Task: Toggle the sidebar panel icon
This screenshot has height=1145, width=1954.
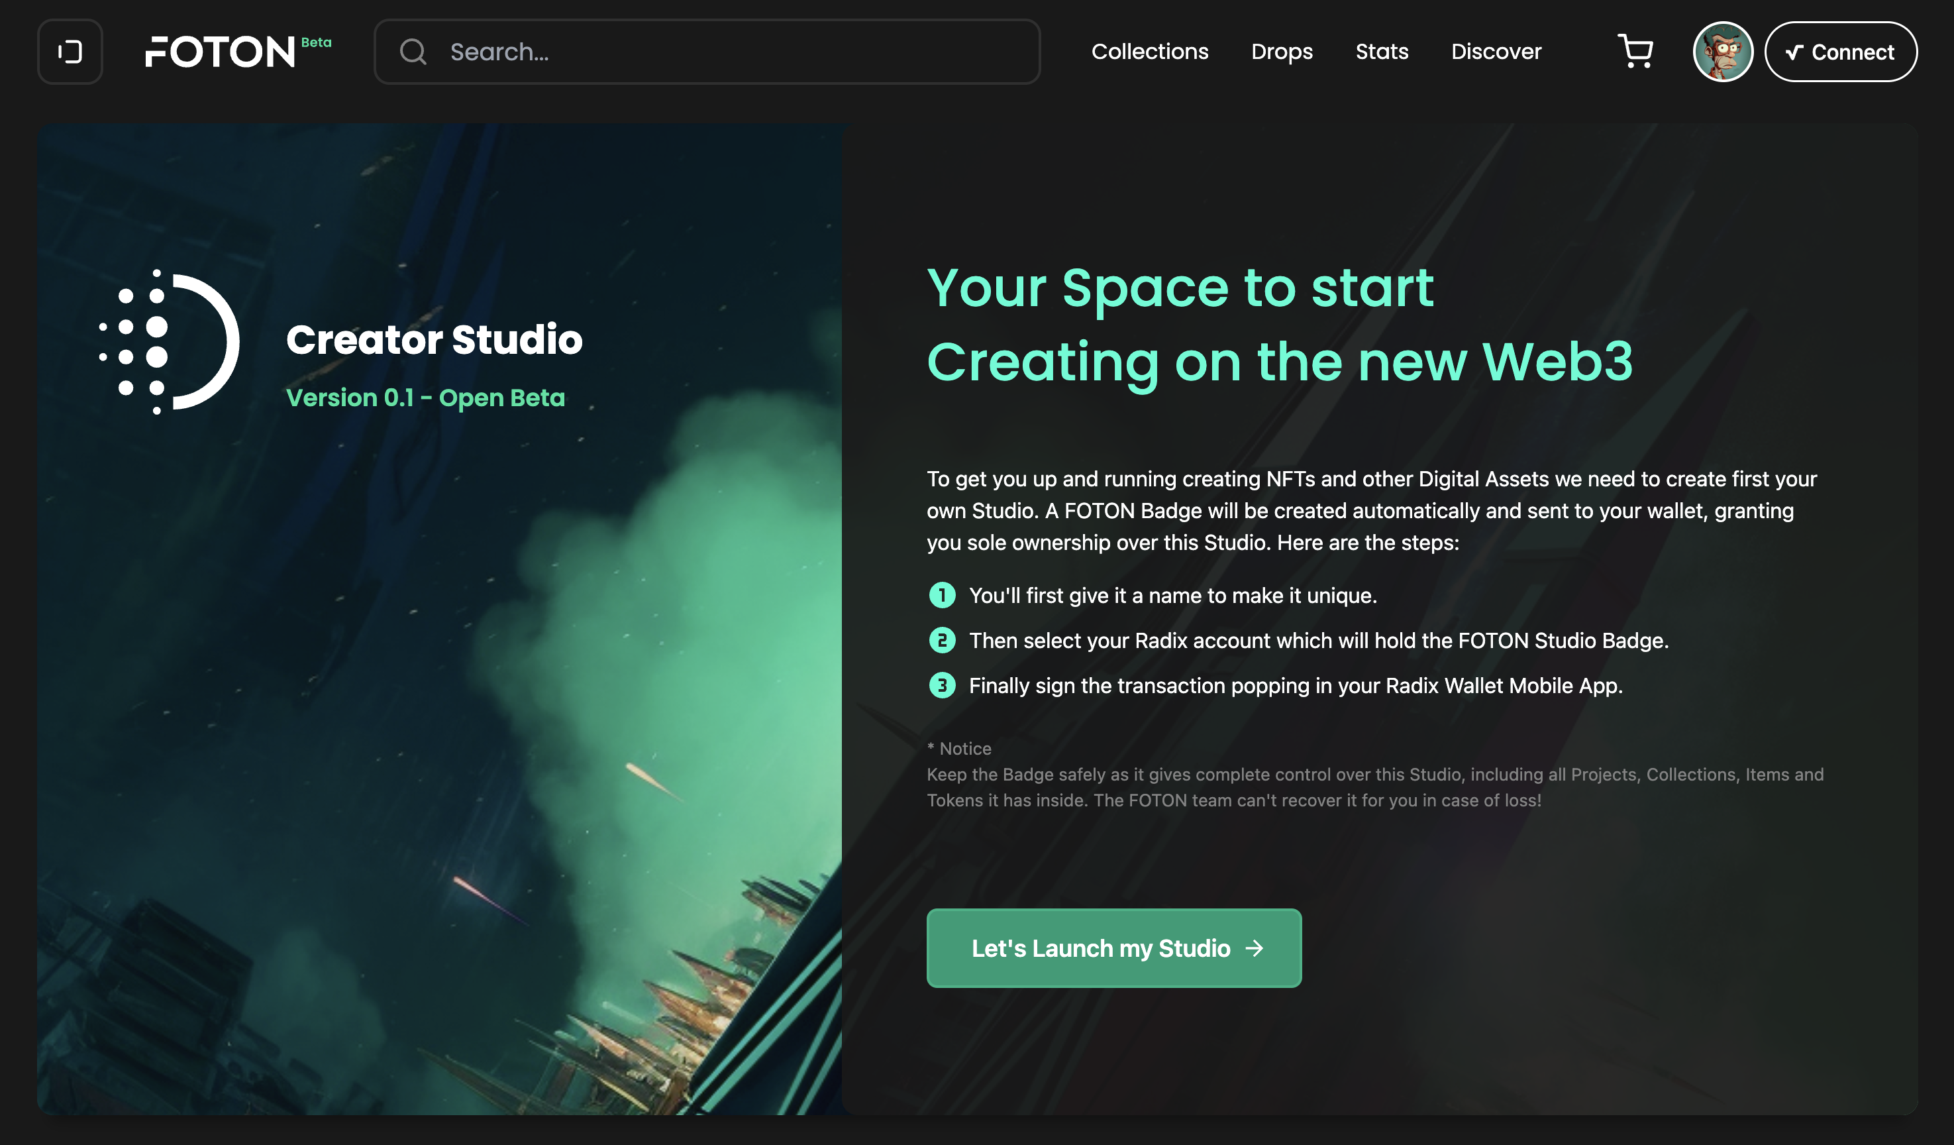Action: pos(70,52)
